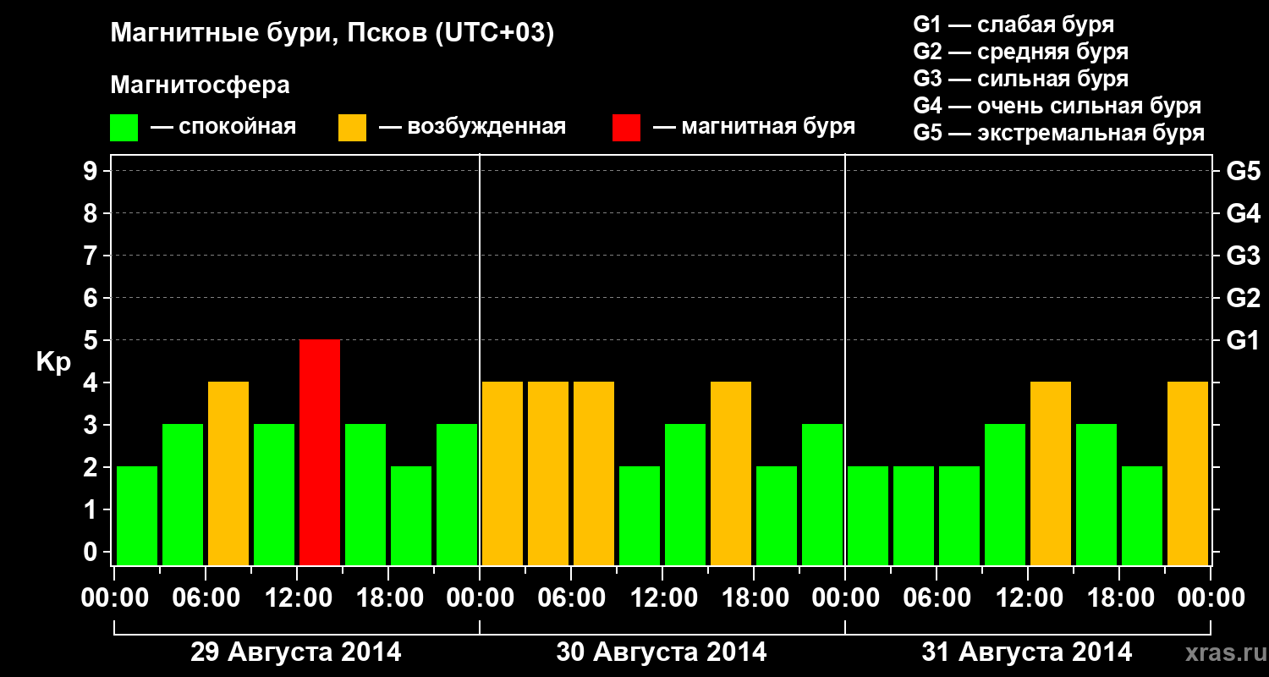Click the green bar for 30 August 21:00–24:00
The height and width of the screenshot is (677, 1269).
822,494
